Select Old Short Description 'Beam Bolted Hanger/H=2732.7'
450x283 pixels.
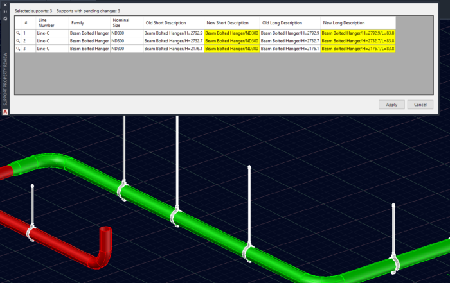tap(174, 41)
